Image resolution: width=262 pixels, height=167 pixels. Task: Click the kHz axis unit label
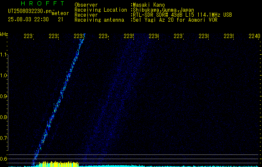[x=4, y=34]
